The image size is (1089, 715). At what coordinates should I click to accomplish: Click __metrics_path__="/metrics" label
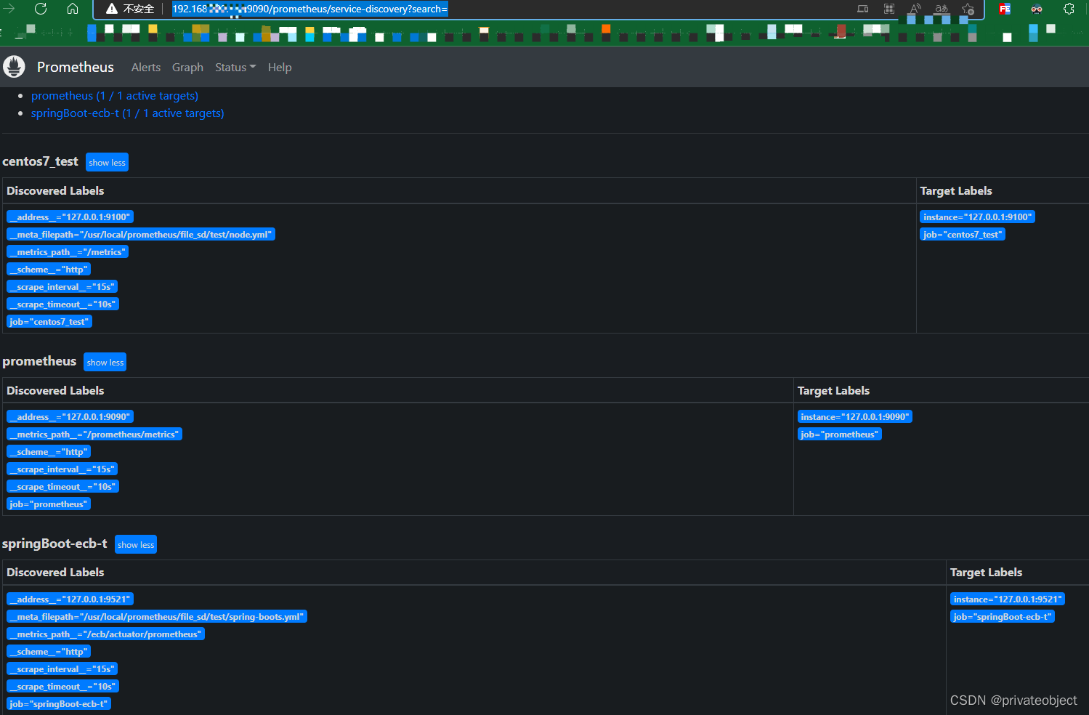coord(67,251)
